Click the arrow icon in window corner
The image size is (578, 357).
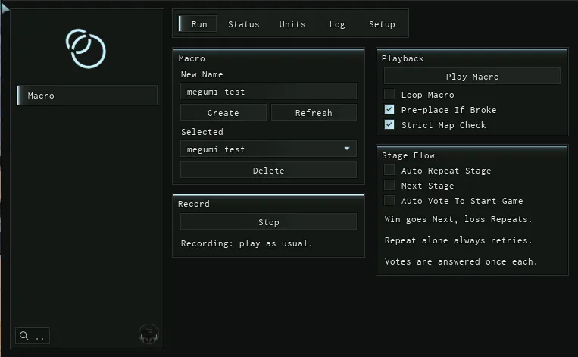coord(5,8)
